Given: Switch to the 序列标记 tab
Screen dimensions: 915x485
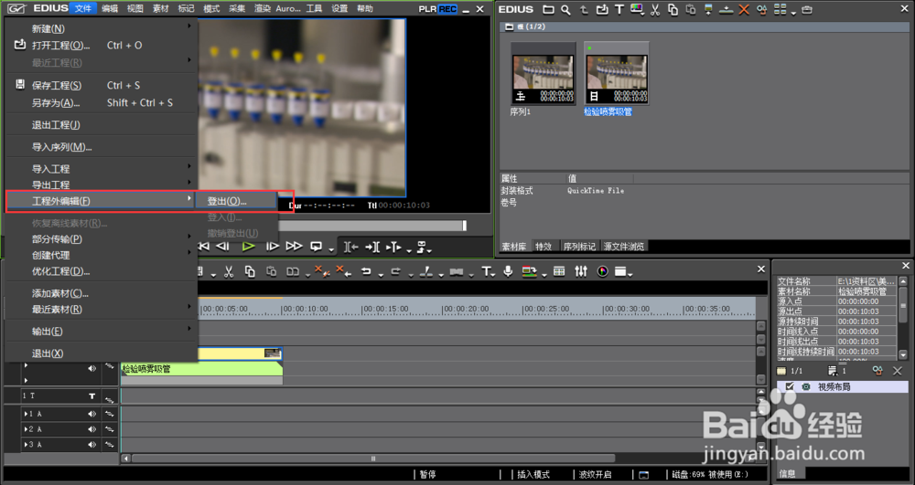Looking at the screenshot, I should (x=579, y=247).
